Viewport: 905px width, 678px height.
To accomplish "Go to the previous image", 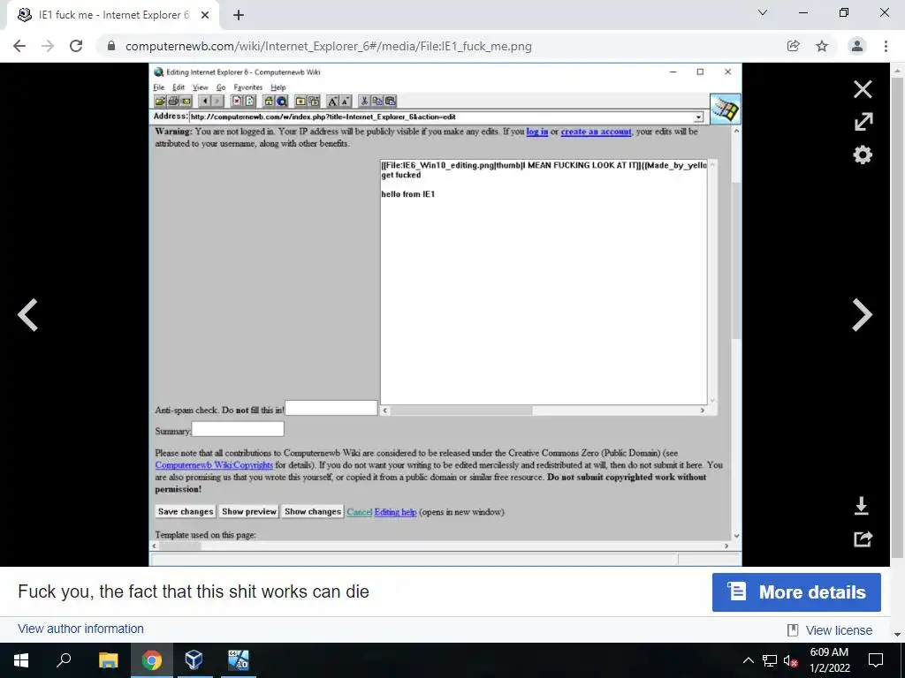I will (x=27, y=315).
